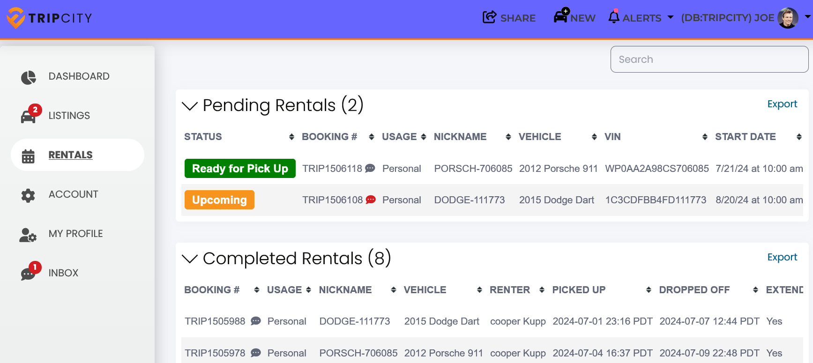Screen dimensions: 813x363
Task: Open red message icon for TRIP1506108
Action: 371,200
